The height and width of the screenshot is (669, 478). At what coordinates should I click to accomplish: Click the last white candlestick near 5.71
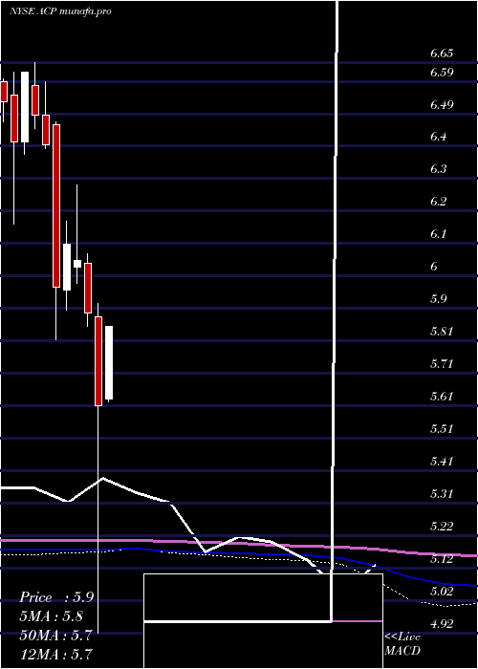pyautogui.click(x=109, y=363)
